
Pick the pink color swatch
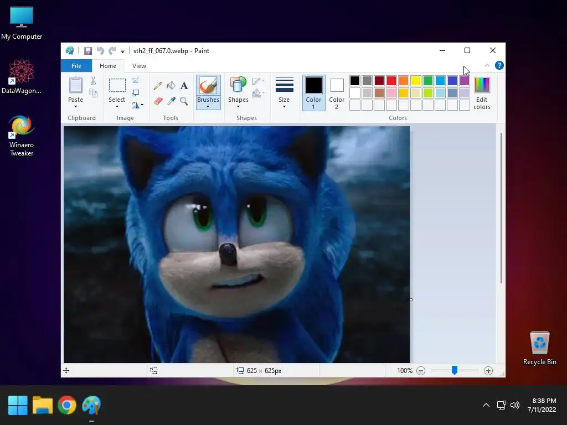[391, 93]
